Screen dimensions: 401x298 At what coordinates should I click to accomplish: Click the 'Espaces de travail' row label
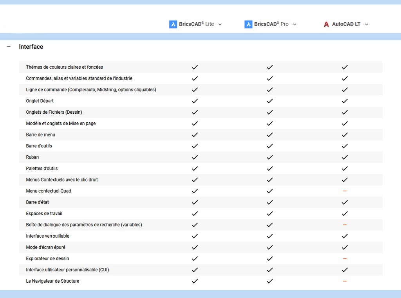44,214
